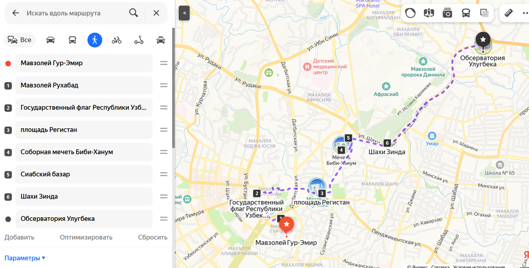The height and width of the screenshot is (268, 529).
Task: Click the red star Гур-Эмир marker
Action: tap(287, 224)
